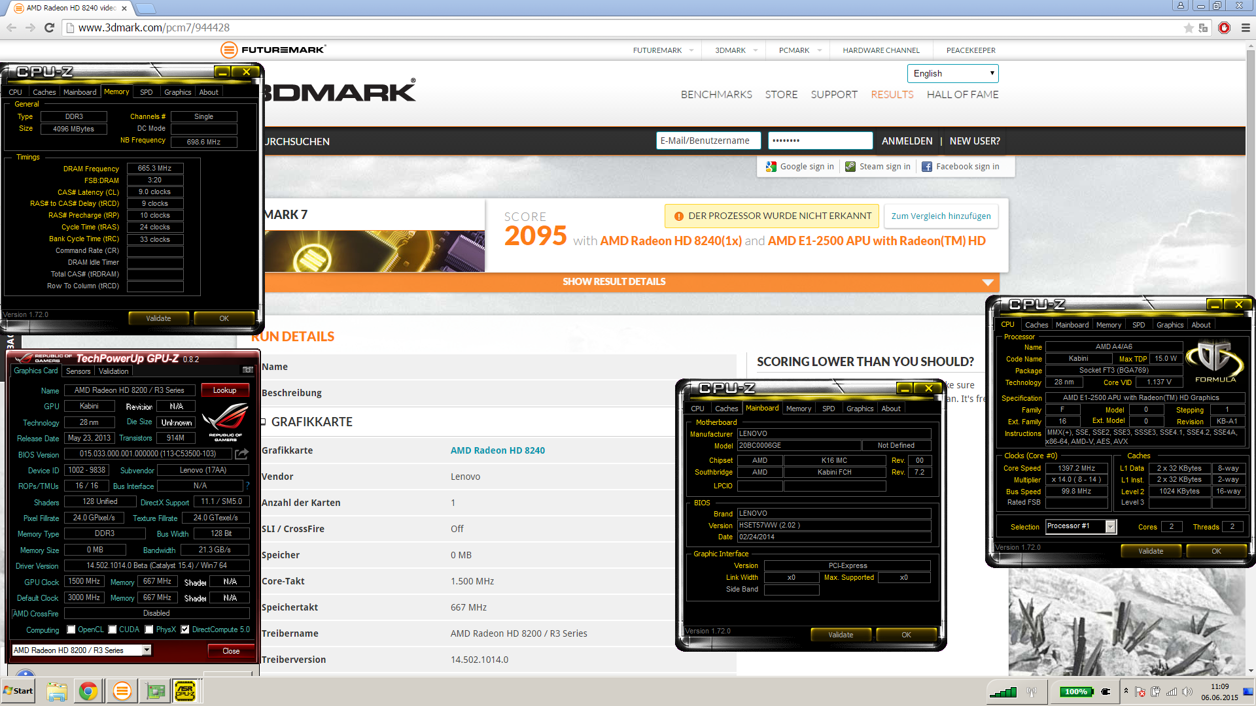
Task: Click the Bus Interface question mark icon
Action: point(247,486)
